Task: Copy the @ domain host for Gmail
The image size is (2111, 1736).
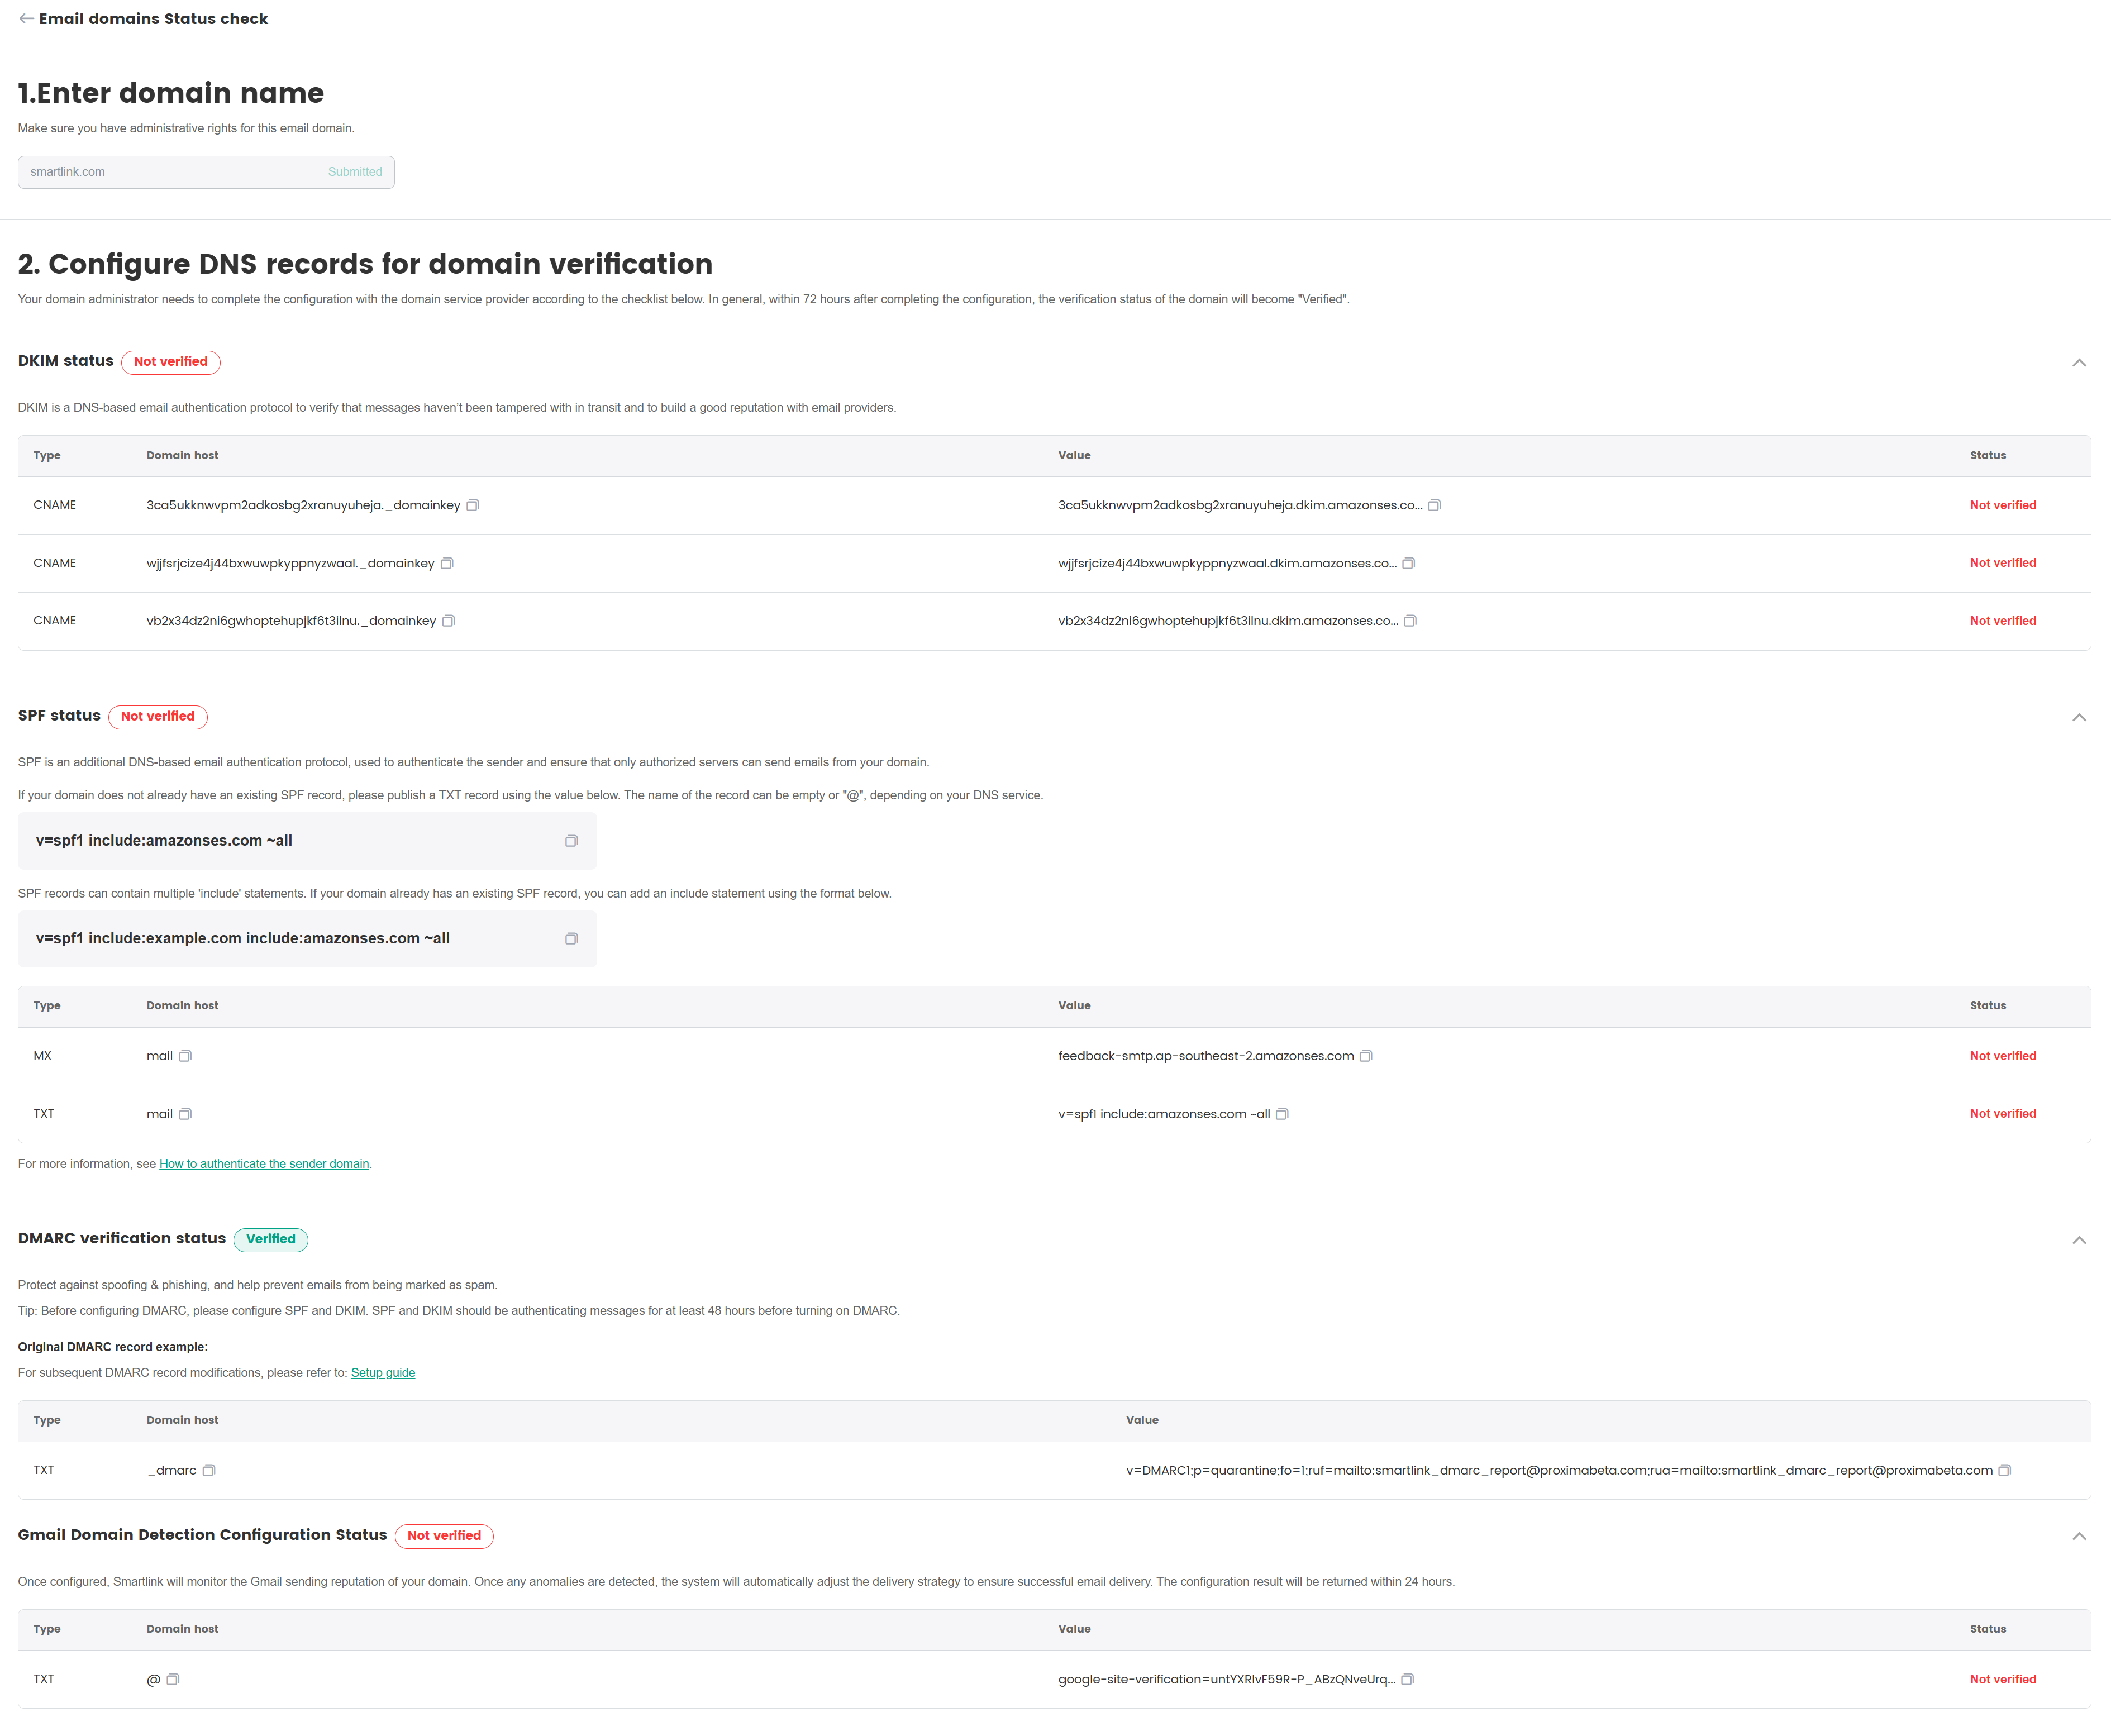Action: click(173, 1680)
